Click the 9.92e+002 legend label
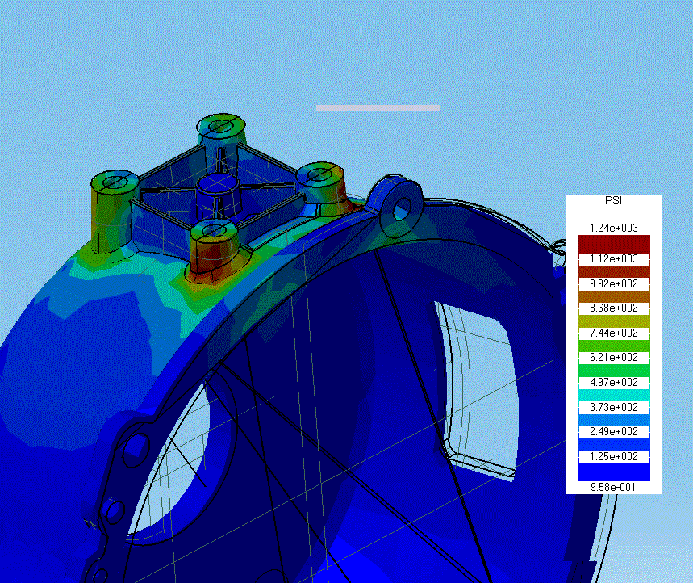Image resolution: width=693 pixels, height=583 pixels. coord(613,283)
